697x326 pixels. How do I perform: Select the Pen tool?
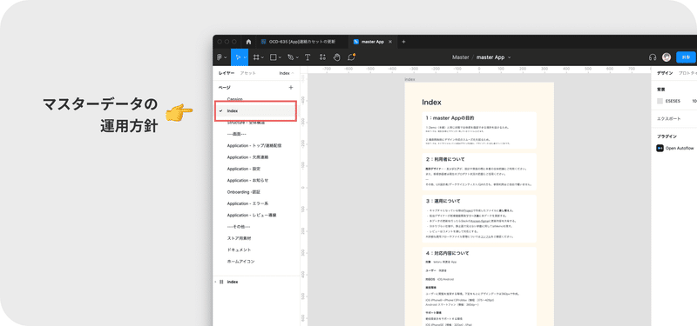pos(290,57)
